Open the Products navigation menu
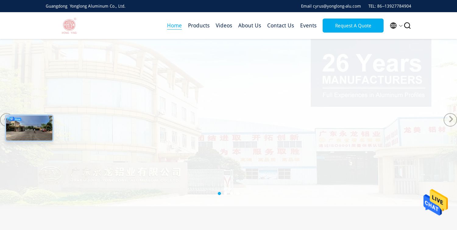This screenshot has height=230, width=457. (x=199, y=26)
